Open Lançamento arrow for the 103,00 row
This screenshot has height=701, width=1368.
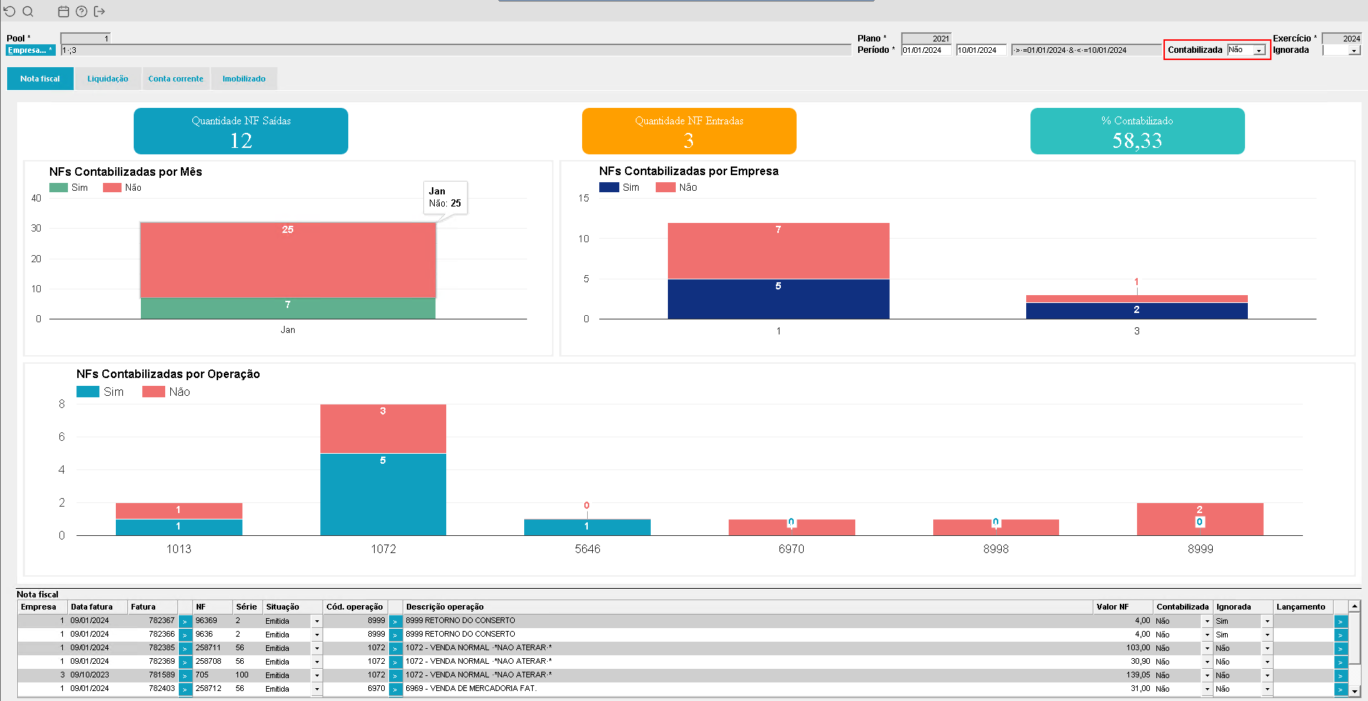(x=1341, y=648)
